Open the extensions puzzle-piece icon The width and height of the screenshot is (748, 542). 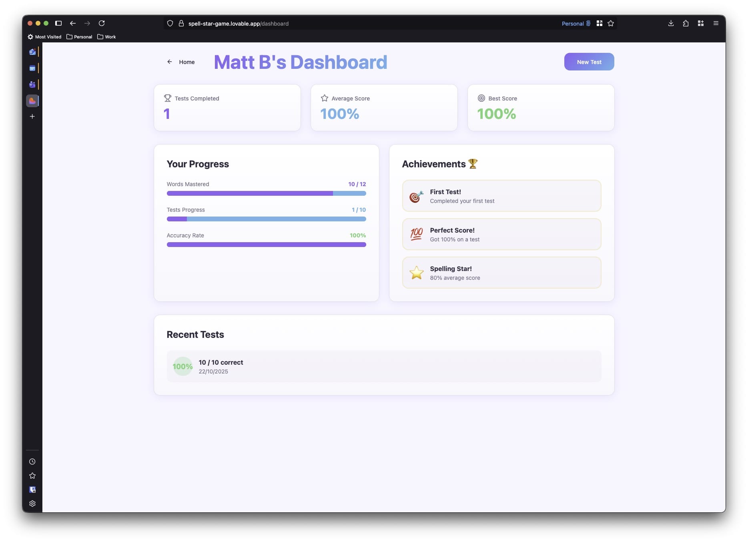[x=686, y=23]
